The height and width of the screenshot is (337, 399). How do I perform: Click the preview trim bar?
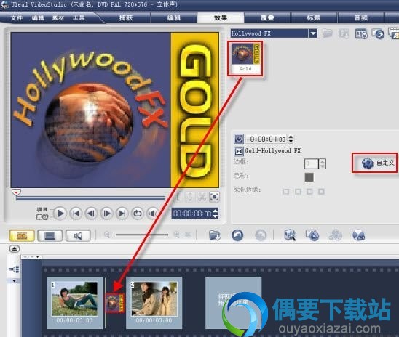90,198
